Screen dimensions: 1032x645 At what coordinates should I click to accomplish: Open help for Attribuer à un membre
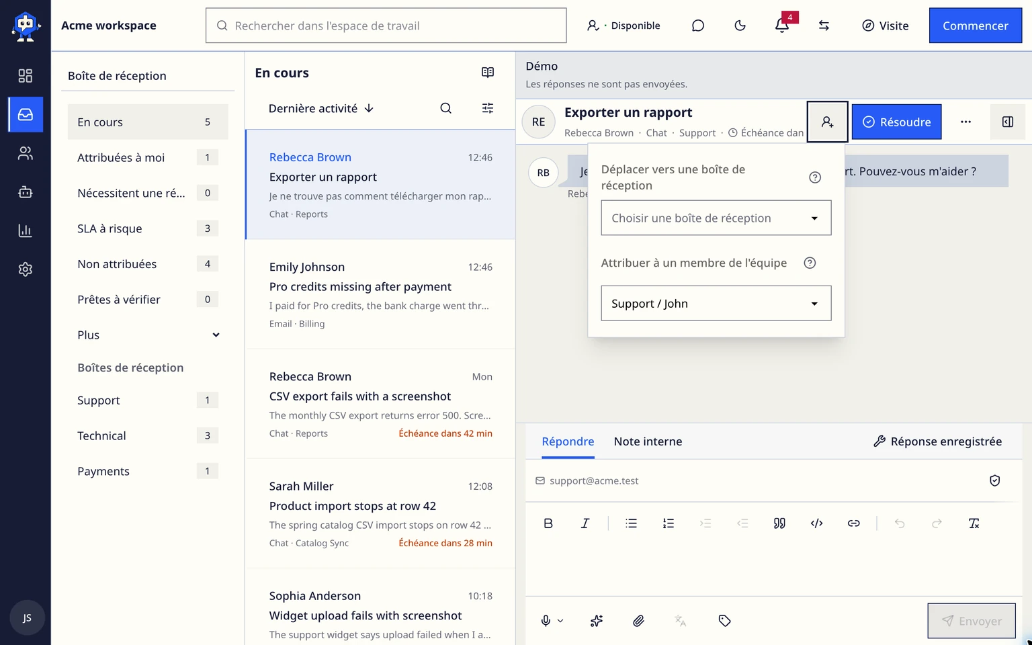[x=810, y=263]
